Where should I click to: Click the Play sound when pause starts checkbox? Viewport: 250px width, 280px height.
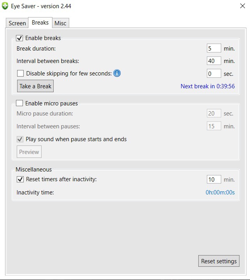[20, 139]
